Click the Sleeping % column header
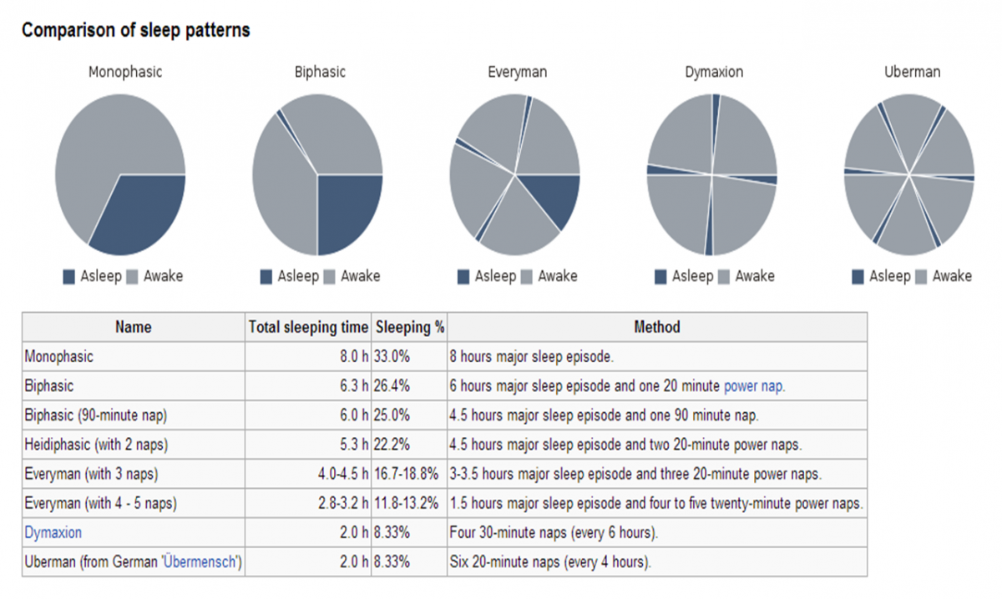Screen dimensions: 1002x599 (x=409, y=327)
